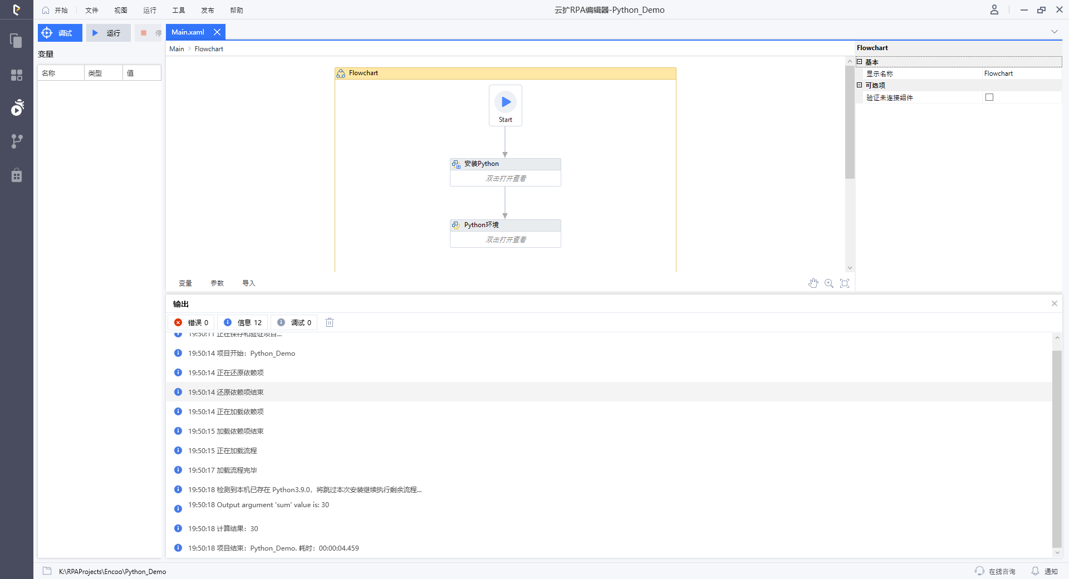
Task: Collapse the 可选项 property section
Action: click(860, 85)
